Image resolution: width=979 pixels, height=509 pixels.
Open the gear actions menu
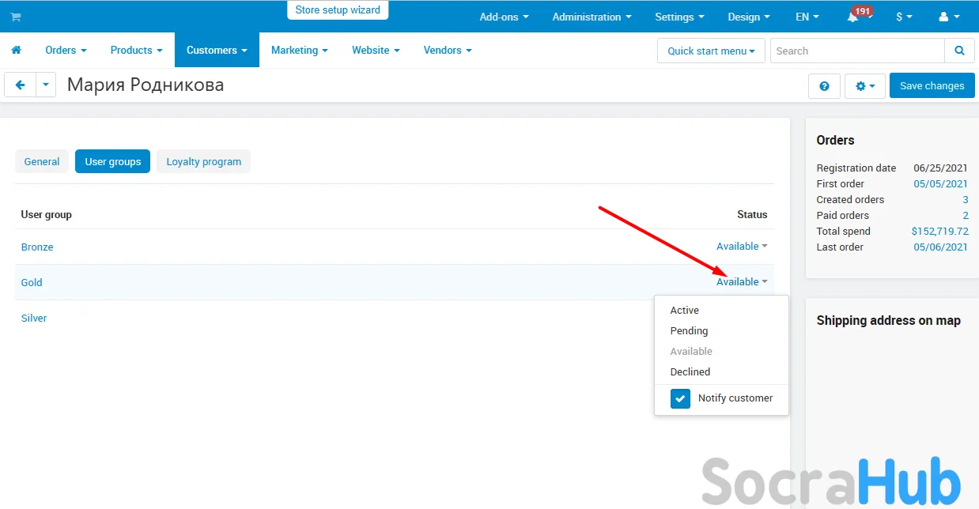[865, 86]
